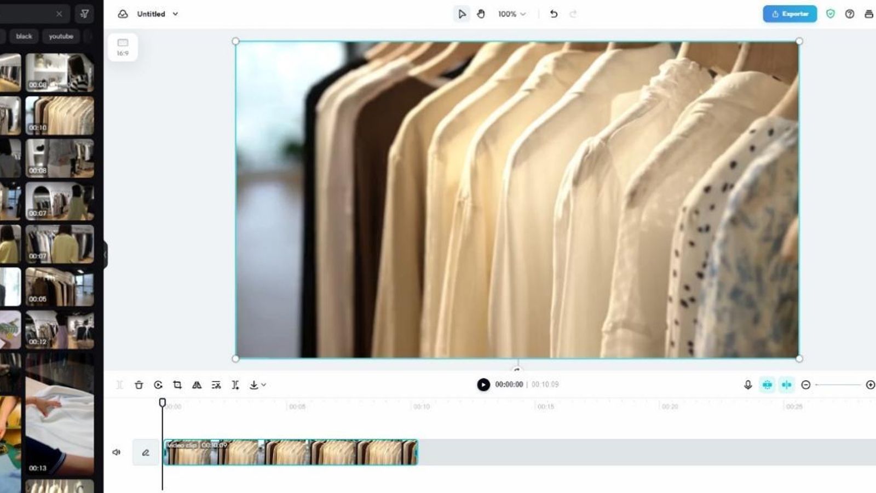Toggle the timeline magnet snapping button
The image size is (876, 493).
(767, 385)
